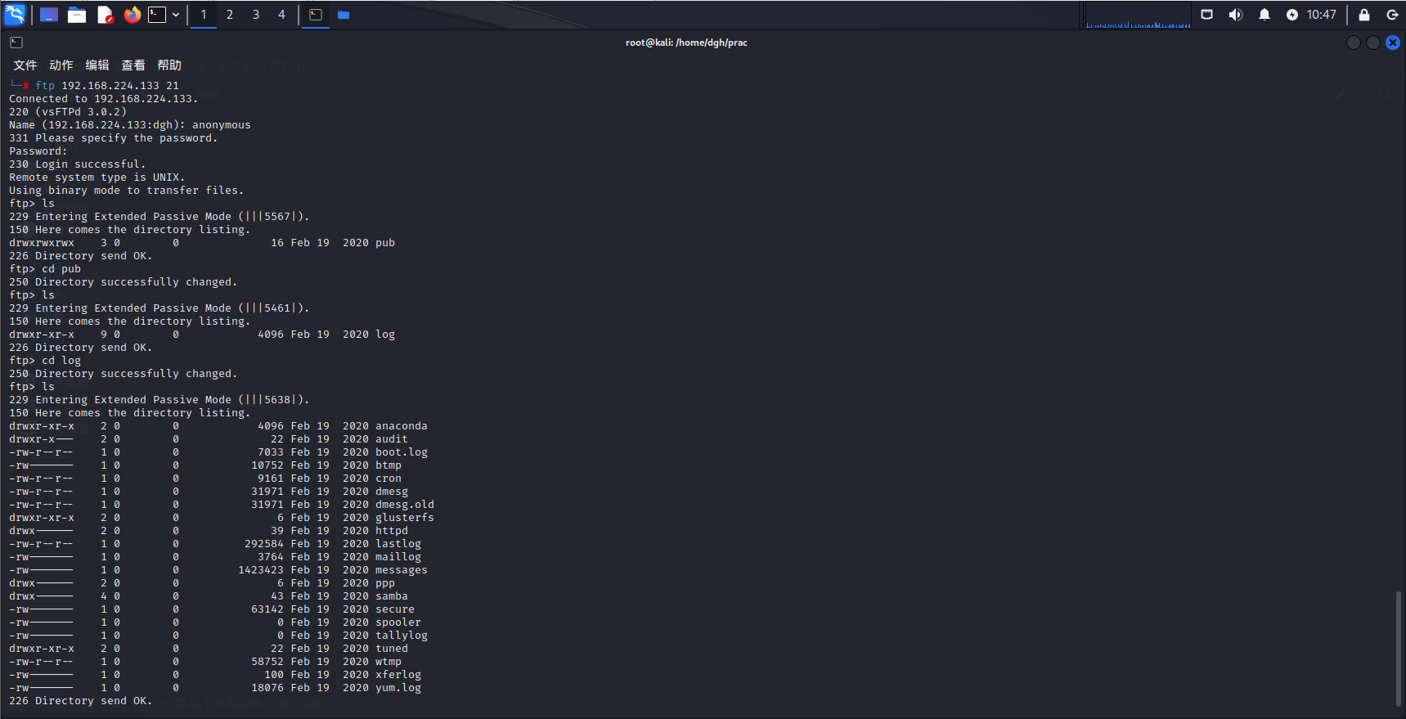Click the 10:47 clock
1406x719 pixels.
1322,15
